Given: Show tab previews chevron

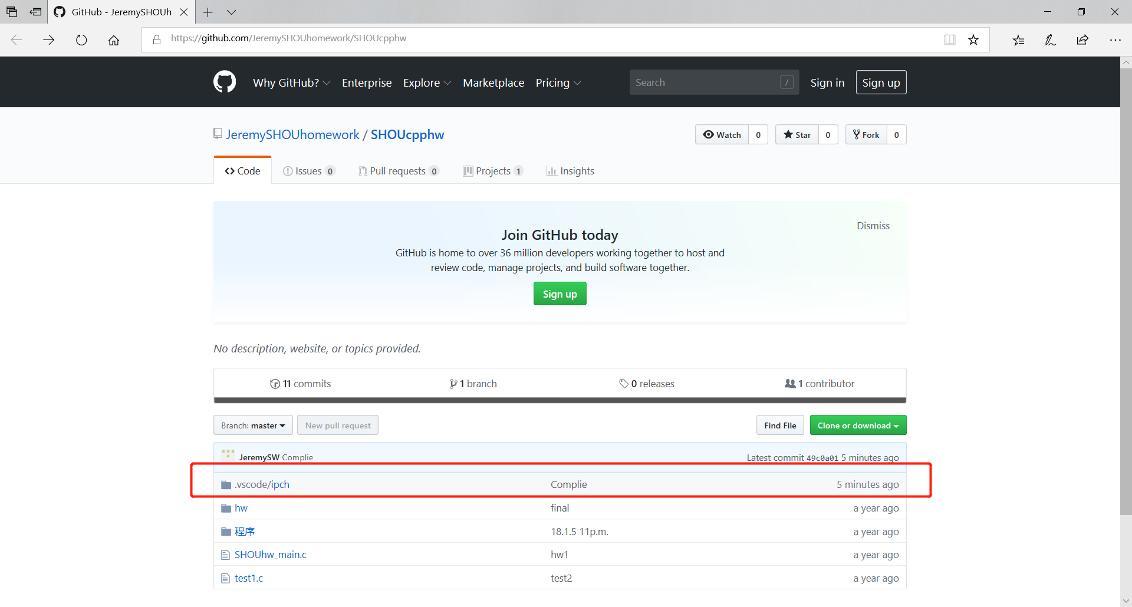Looking at the screenshot, I should tap(231, 12).
